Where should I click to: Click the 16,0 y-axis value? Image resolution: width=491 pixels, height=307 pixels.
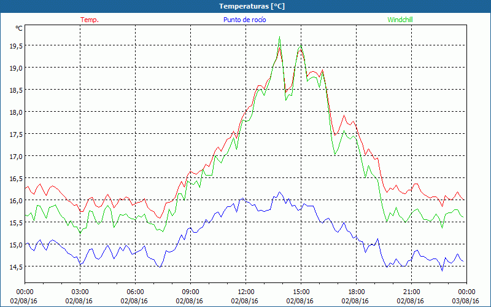(16, 201)
